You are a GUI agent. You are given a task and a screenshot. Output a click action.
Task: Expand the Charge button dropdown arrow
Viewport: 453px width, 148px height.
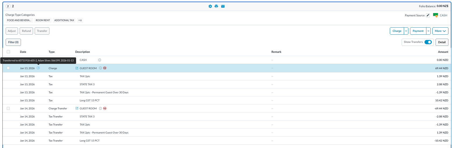pyautogui.click(x=406, y=31)
